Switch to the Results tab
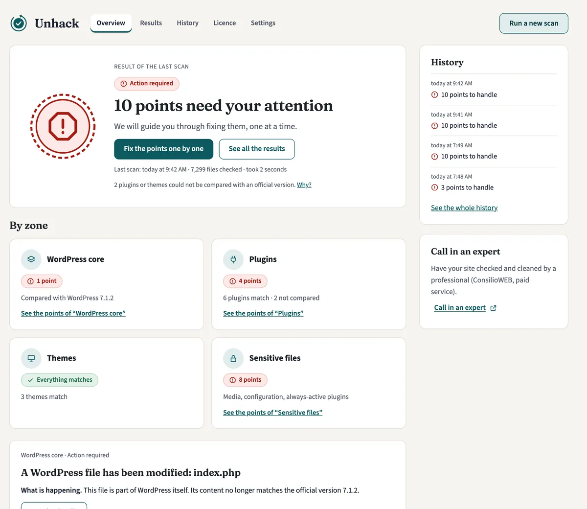Screen dimensions: 587x509 pos(151,23)
